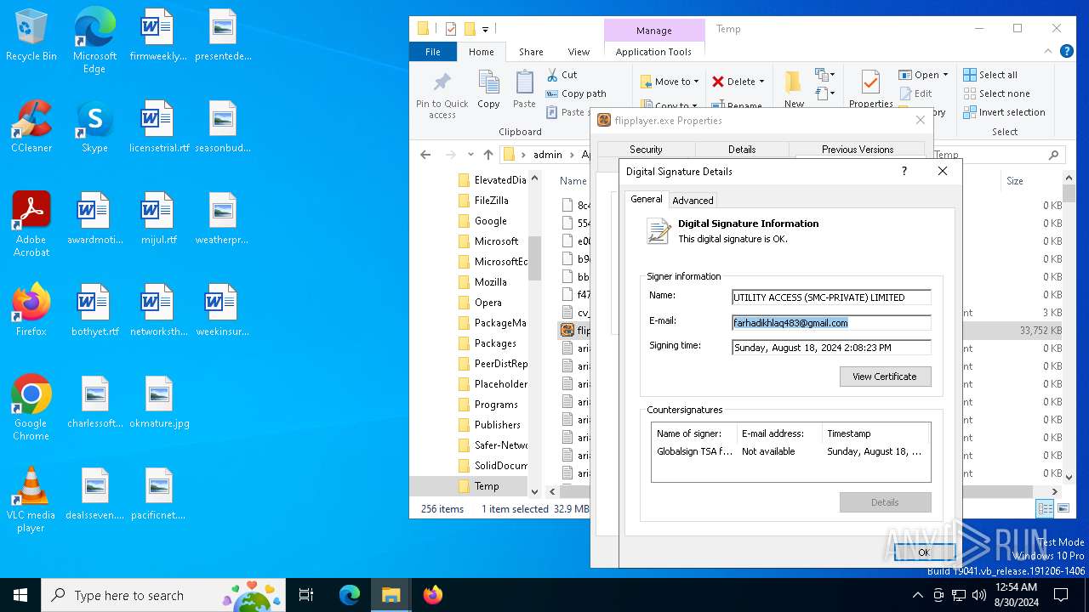1089x612 pixels.
Task: Open the Windows Start menu
Action: click(20, 595)
